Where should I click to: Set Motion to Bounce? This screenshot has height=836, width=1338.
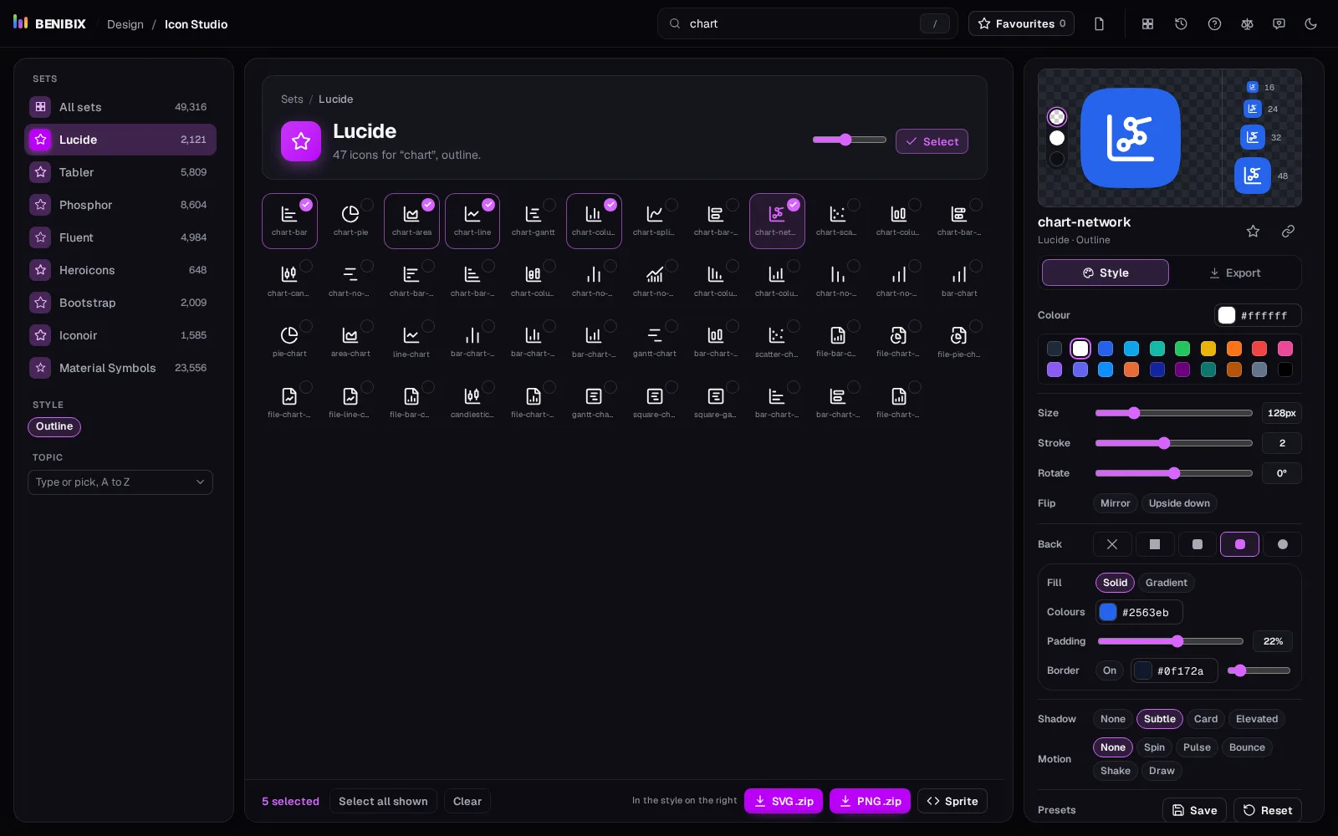click(x=1247, y=747)
